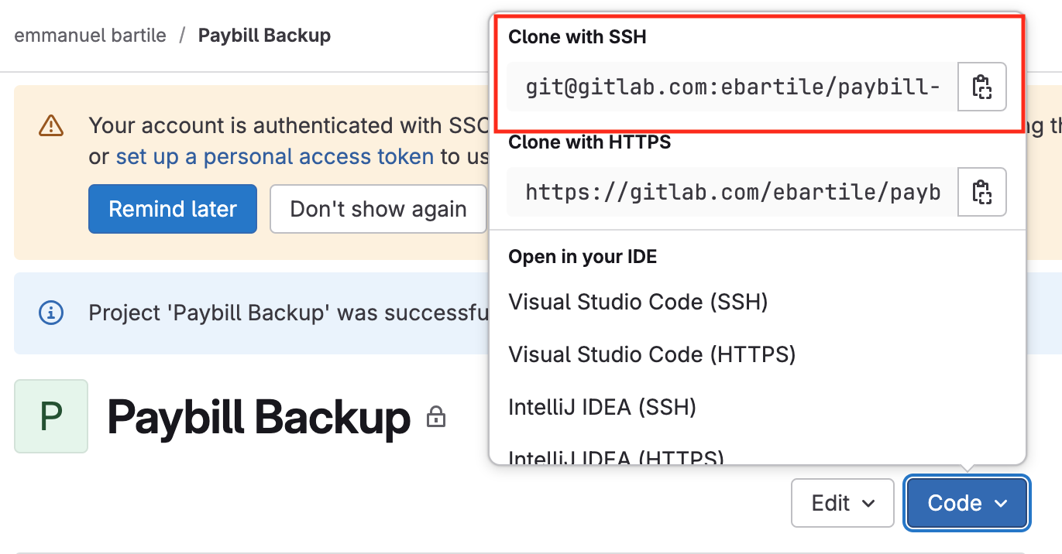Go to emmanuel bartile breadcrumb
Image resolution: width=1062 pixels, height=554 pixels.
(90, 36)
